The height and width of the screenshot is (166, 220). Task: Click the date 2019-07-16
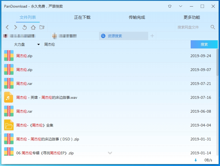[x=201, y=97]
